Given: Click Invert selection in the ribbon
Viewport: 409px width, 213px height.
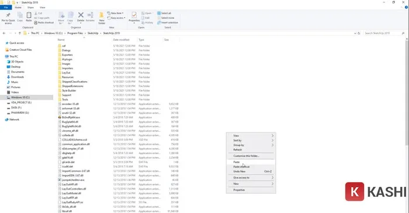Looking at the screenshot, I should [x=168, y=22].
